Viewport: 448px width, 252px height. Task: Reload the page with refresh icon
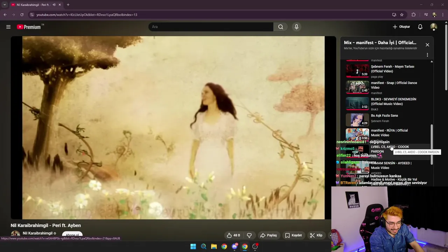[x=22, y=15]
